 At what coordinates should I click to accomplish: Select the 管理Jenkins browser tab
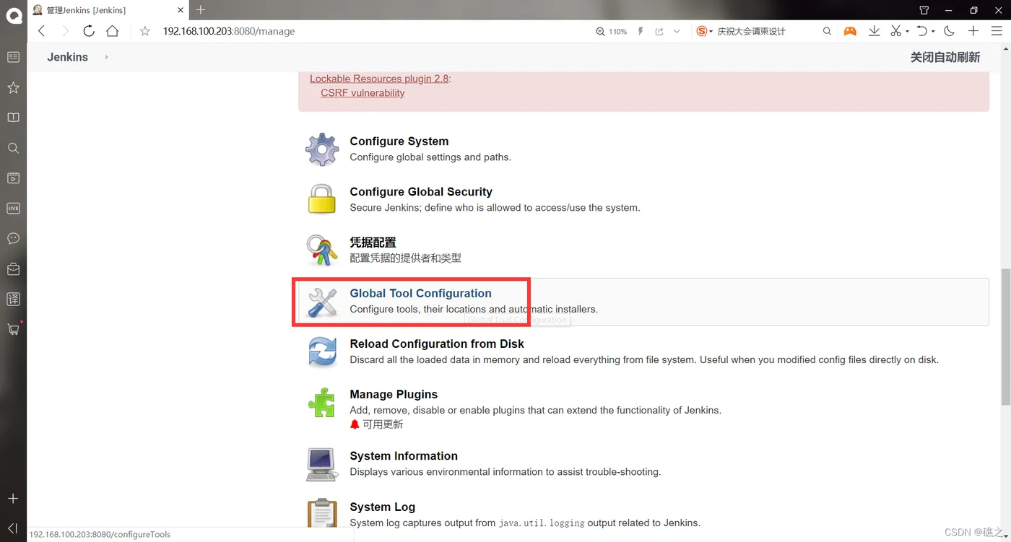[108, 10]
